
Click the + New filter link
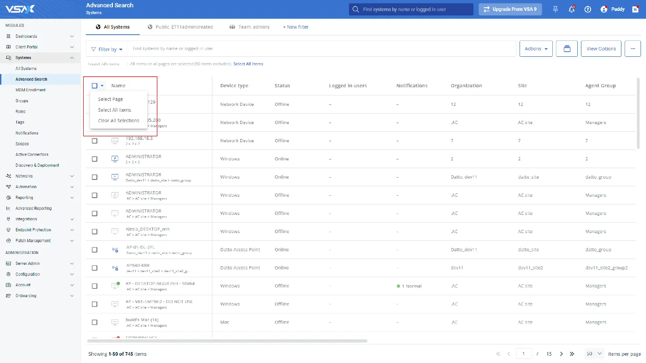tap(296, 27)
